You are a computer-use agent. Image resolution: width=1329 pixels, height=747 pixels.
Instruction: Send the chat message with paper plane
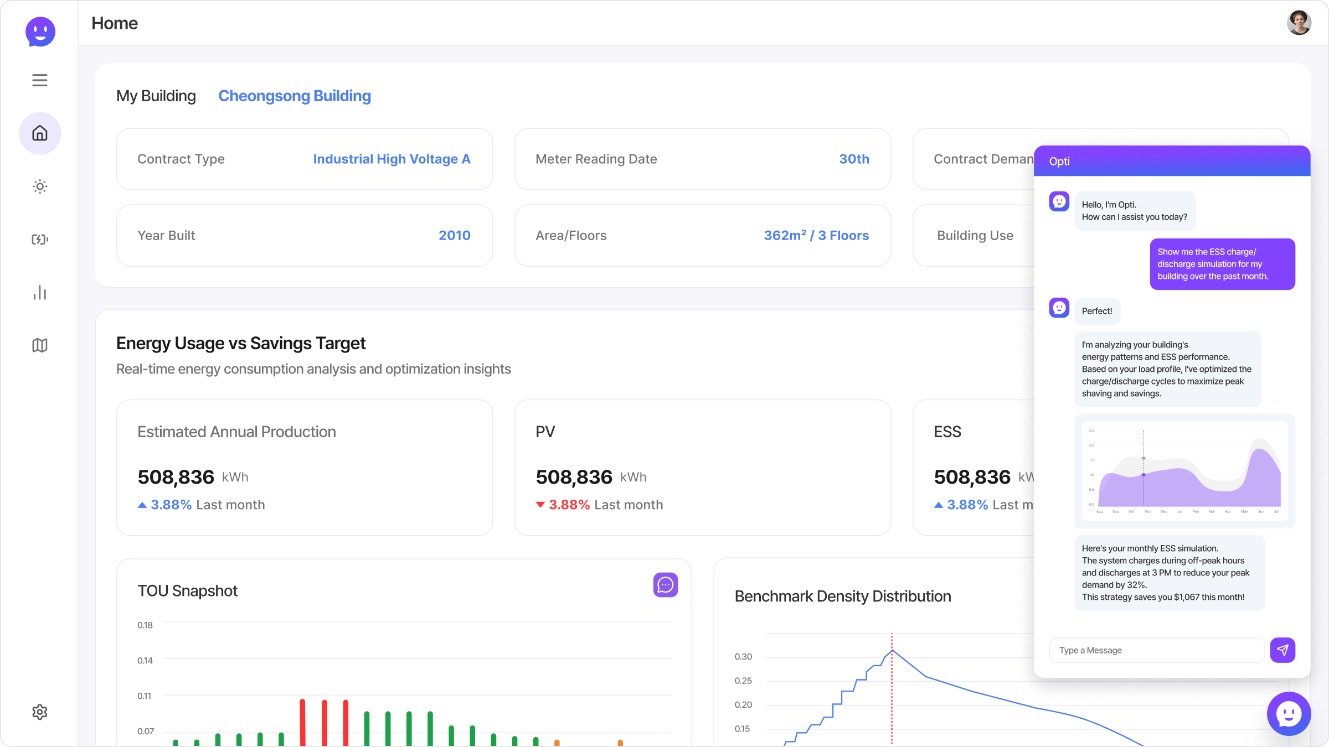1282,650
